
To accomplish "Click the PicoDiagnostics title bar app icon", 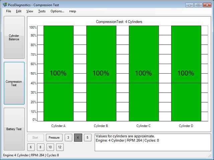I will click(x=4, y=5).
